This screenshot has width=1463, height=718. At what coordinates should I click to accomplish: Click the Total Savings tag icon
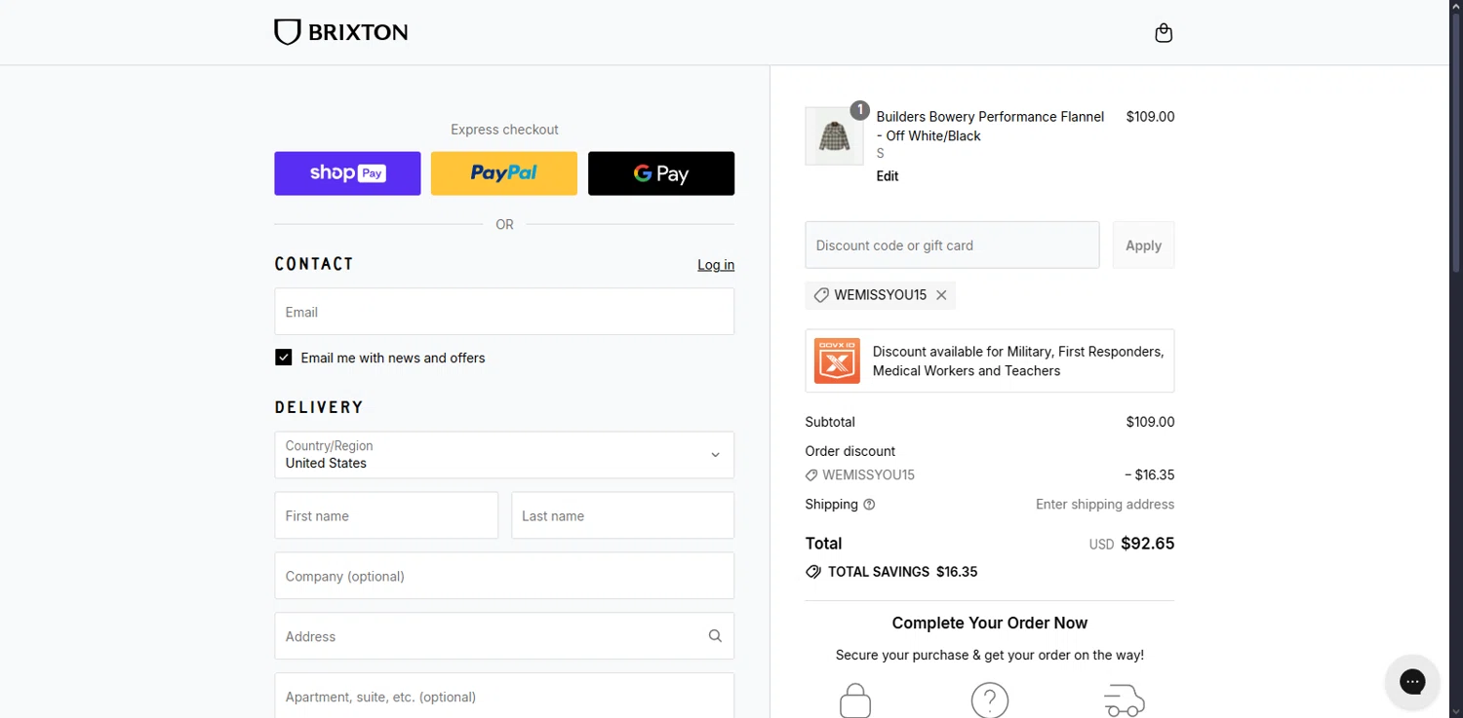tap(813, 572)
